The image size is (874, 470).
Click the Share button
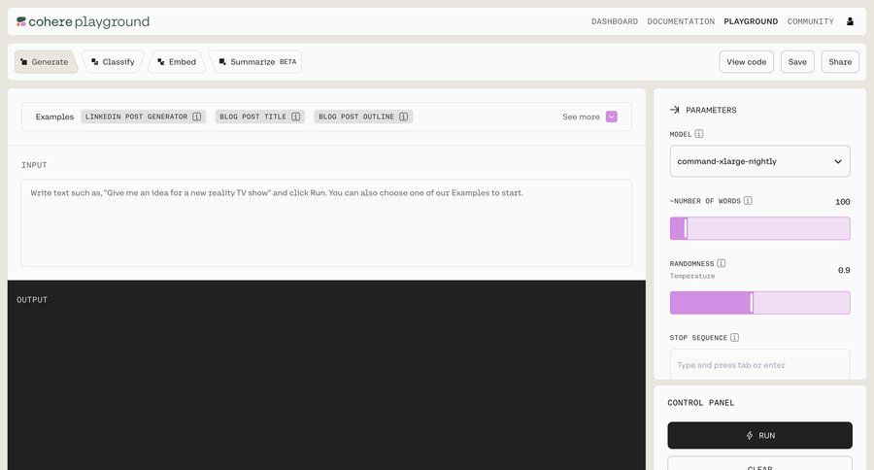tap(840, 62)
